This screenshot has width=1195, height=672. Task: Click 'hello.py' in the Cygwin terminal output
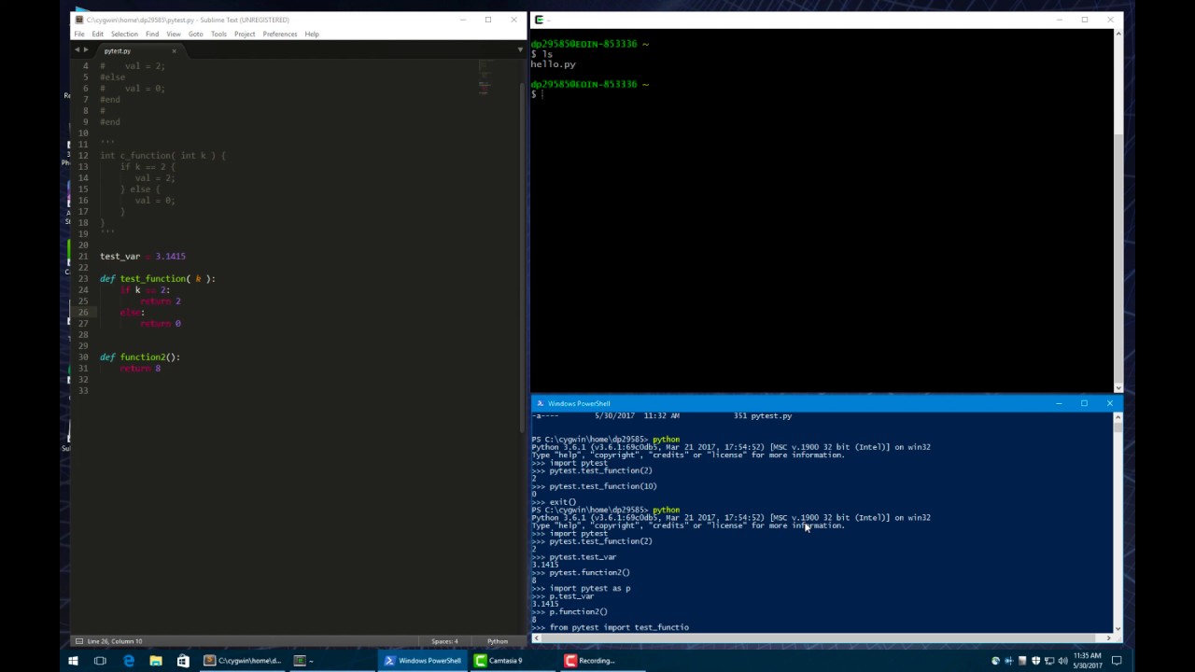point(553,64)
